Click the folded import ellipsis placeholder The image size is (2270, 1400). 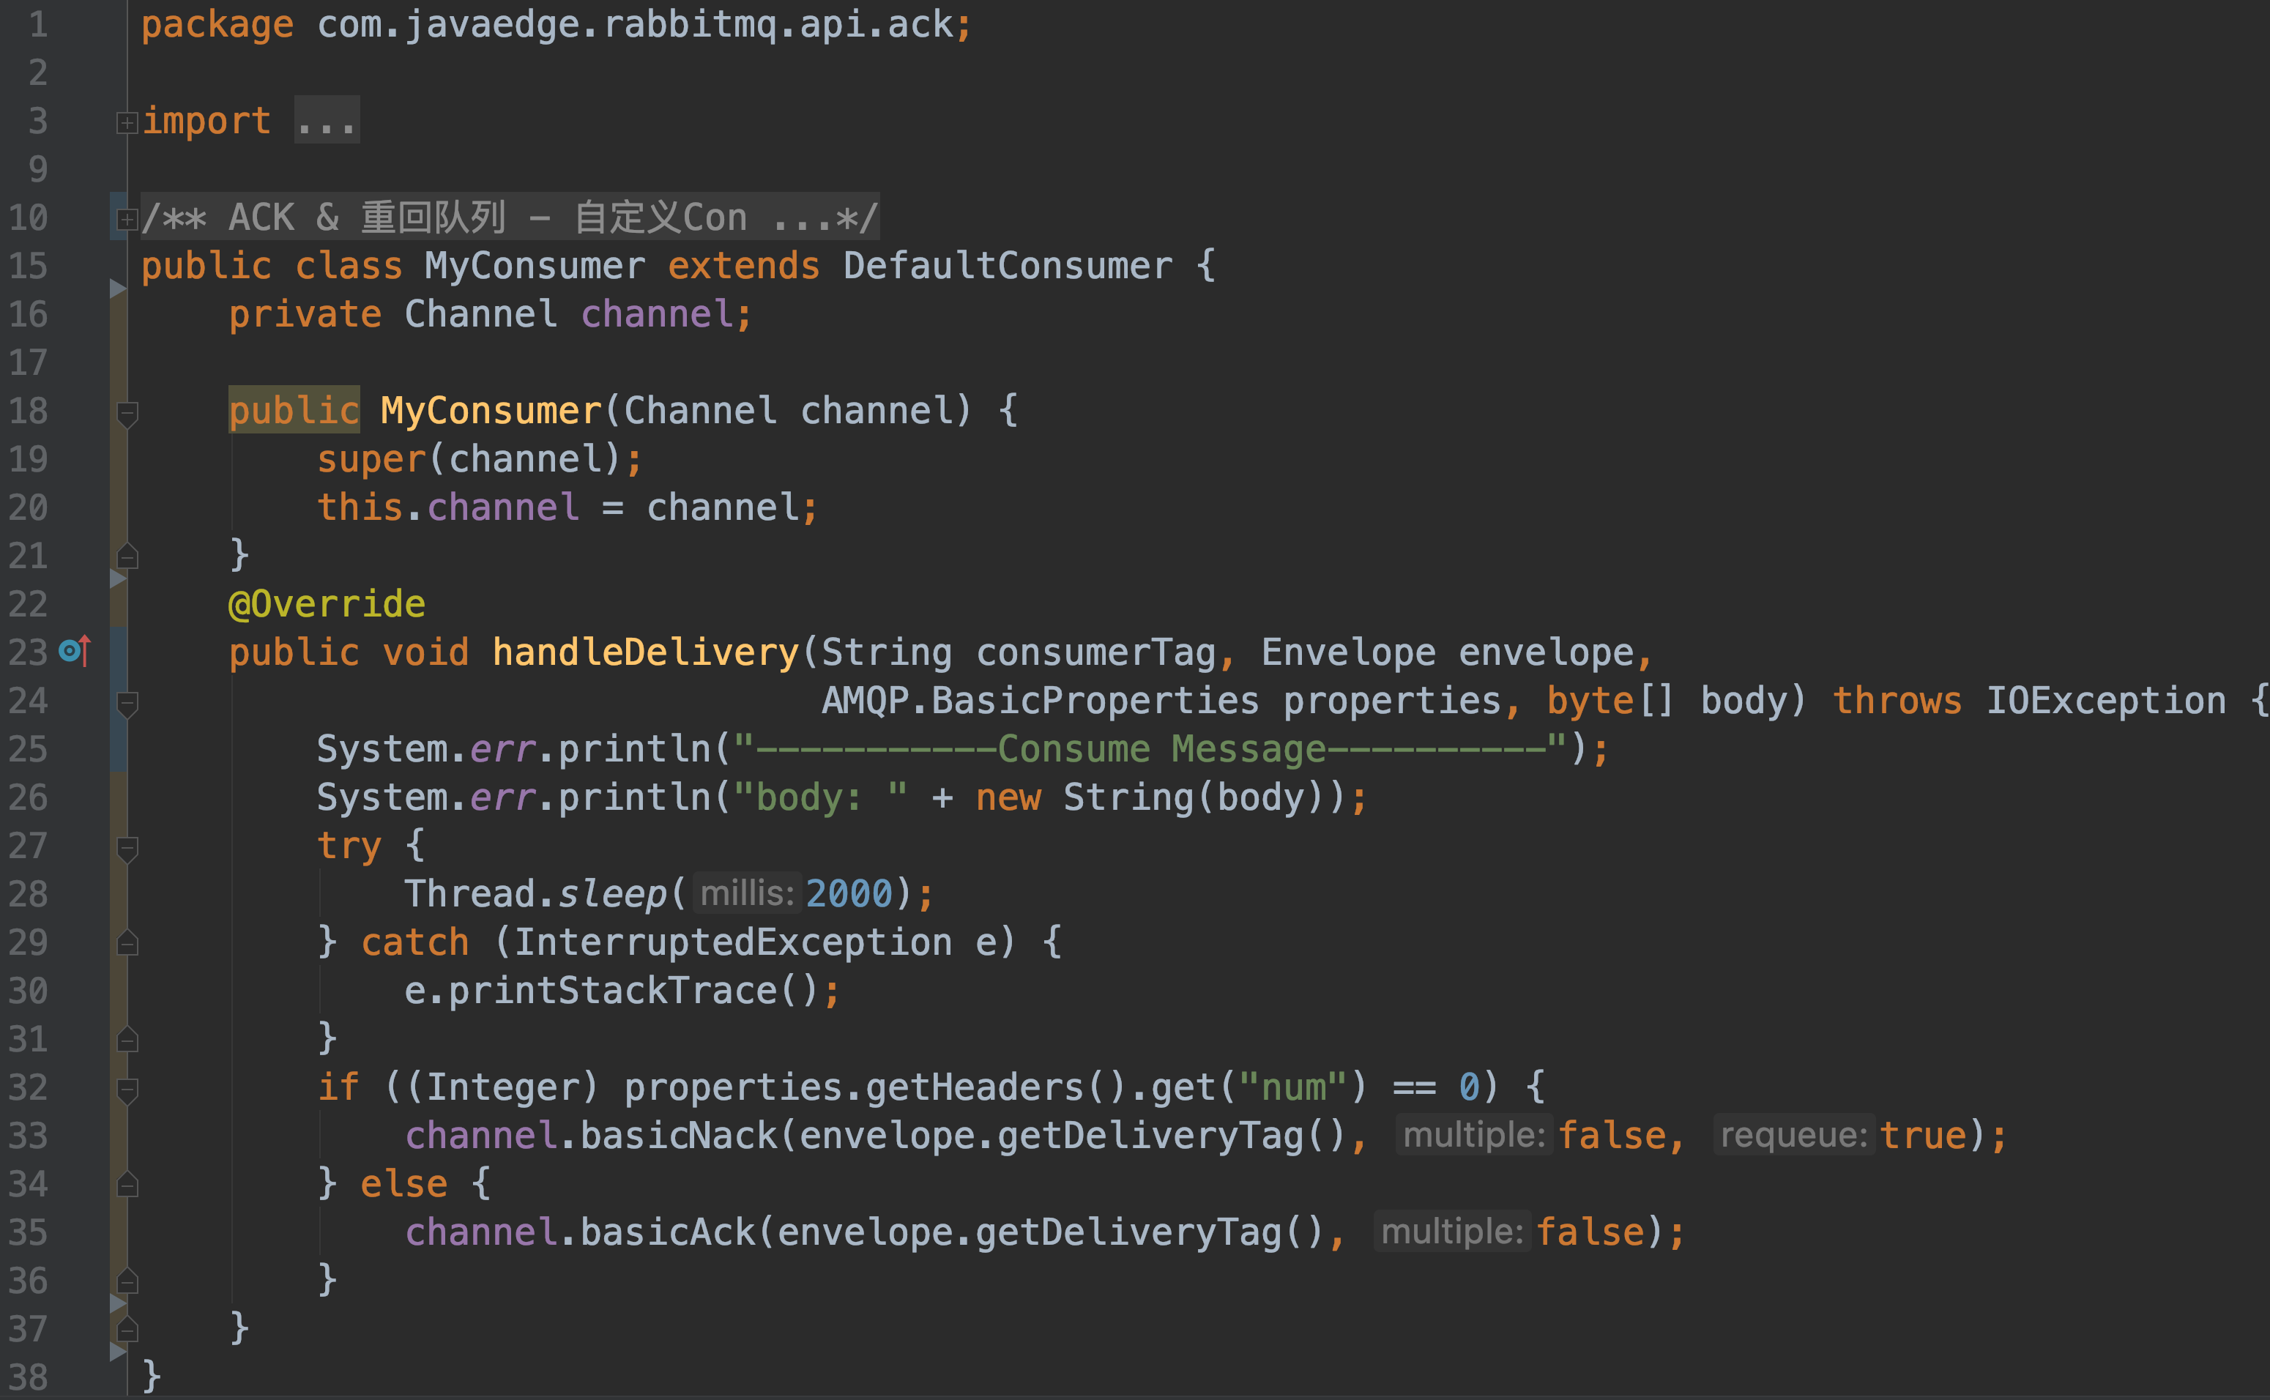pos(327,120)
